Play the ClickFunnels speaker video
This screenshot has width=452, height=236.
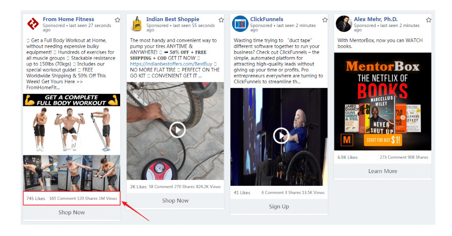(x=281, y=136)
